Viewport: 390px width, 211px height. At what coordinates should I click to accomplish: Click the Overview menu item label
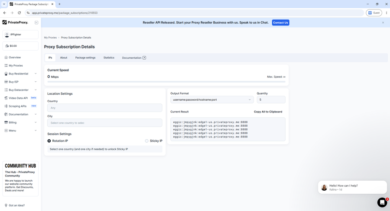point(15,58)
